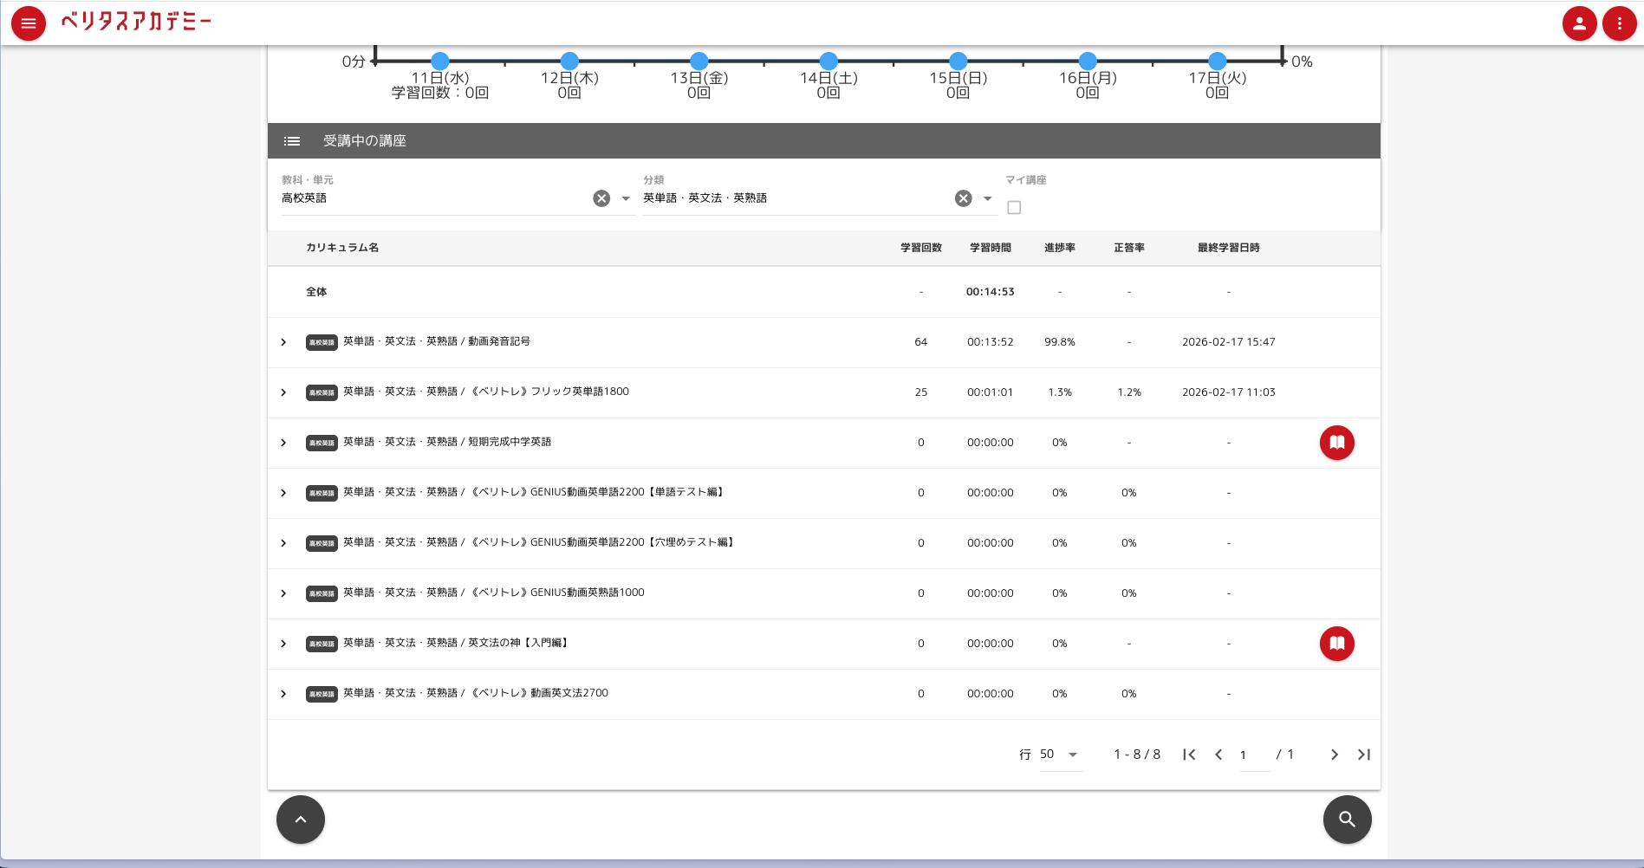Clear the 高校英語 filter with the x icon
The height and width of the screenshot is (868, 1644).
[x=601, y=198]
